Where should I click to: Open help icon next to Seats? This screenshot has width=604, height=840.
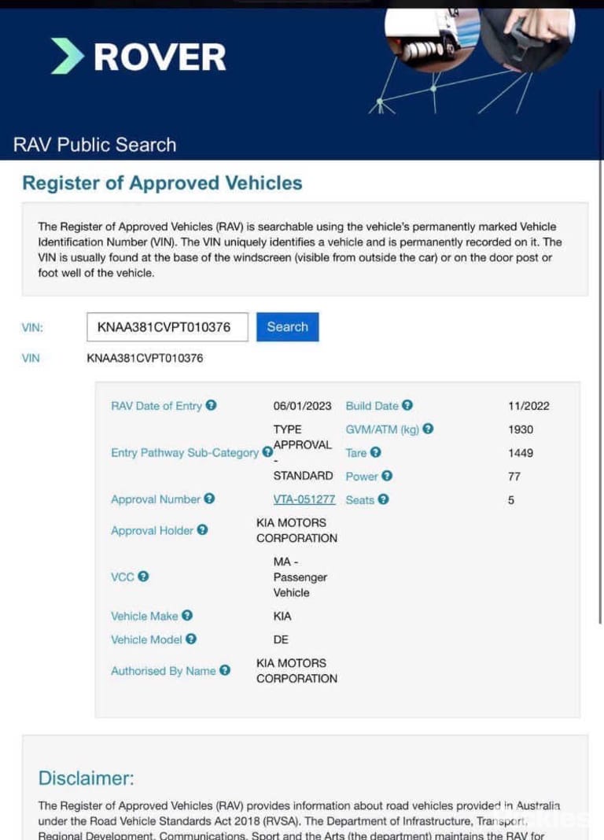[383, 499]
